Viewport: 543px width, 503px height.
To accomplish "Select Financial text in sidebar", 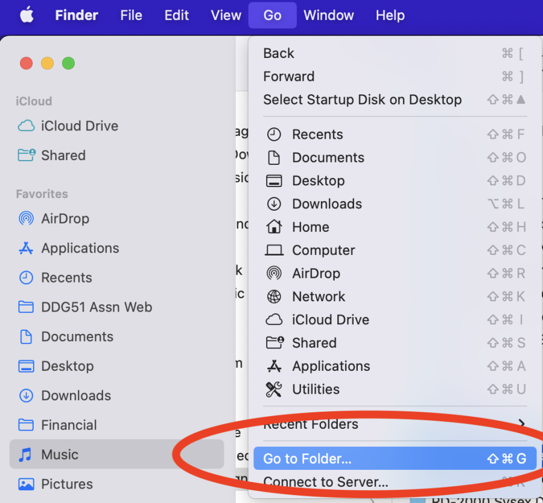I will [x=69, y=425].
